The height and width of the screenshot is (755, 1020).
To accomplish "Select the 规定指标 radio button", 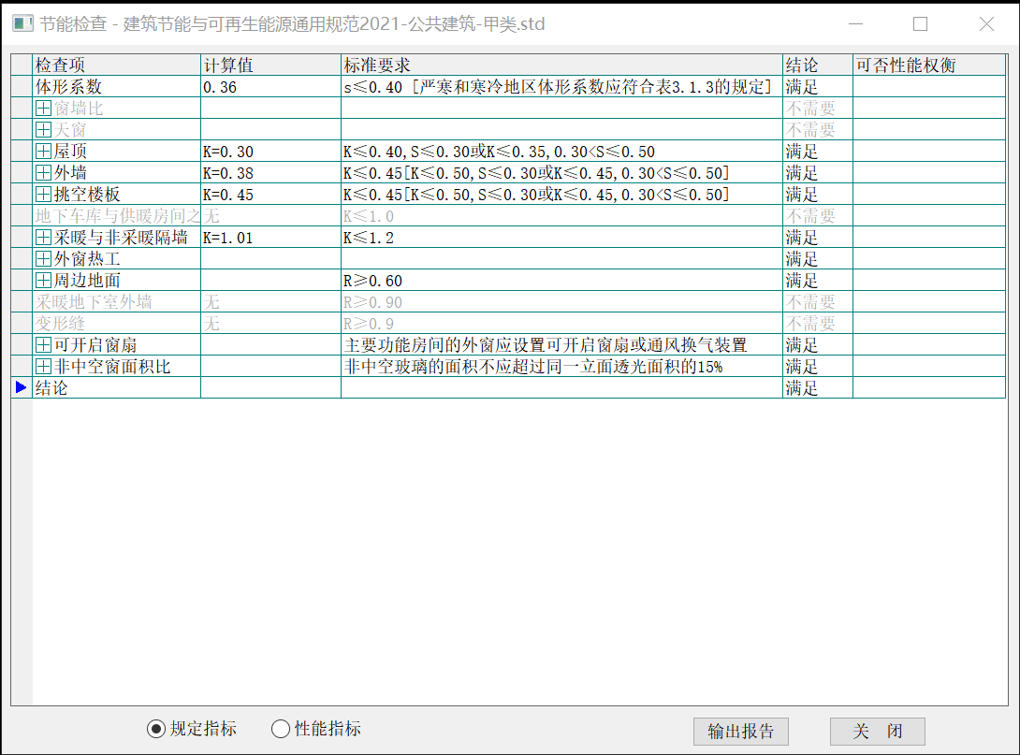I will click(x=156, y=729).
